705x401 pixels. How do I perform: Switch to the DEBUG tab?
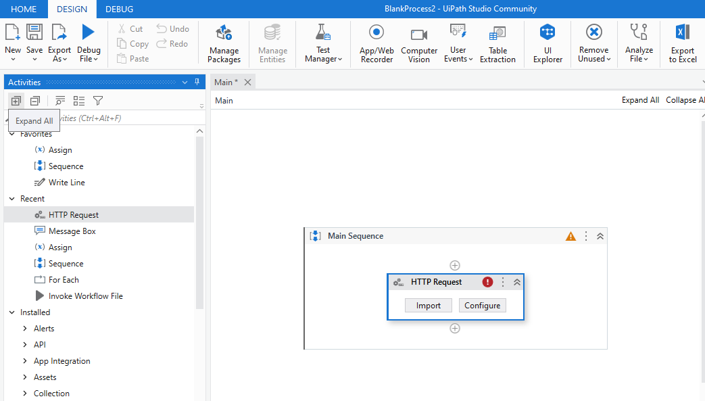pos(119,9)
